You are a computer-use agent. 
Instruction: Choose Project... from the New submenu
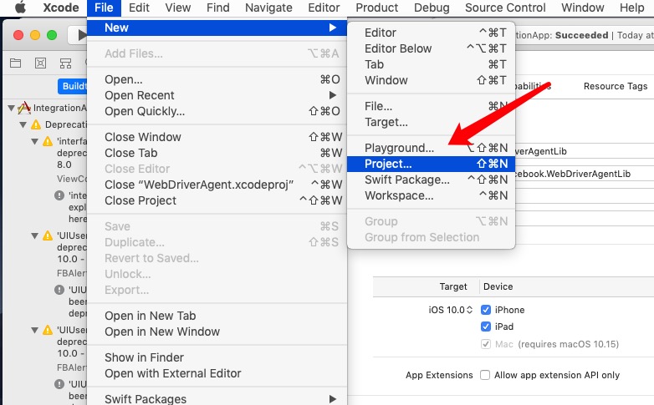click(388, 164)
